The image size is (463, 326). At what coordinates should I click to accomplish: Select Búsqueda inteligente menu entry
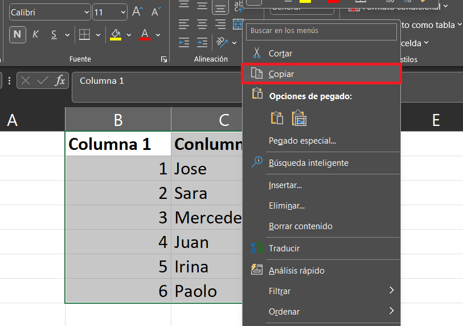[x=321, y=163]
